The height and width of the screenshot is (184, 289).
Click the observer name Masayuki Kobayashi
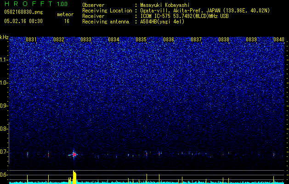[165, 5]
